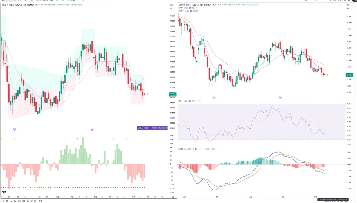Click the purple icon beside MACD legend

pos(196,149)
